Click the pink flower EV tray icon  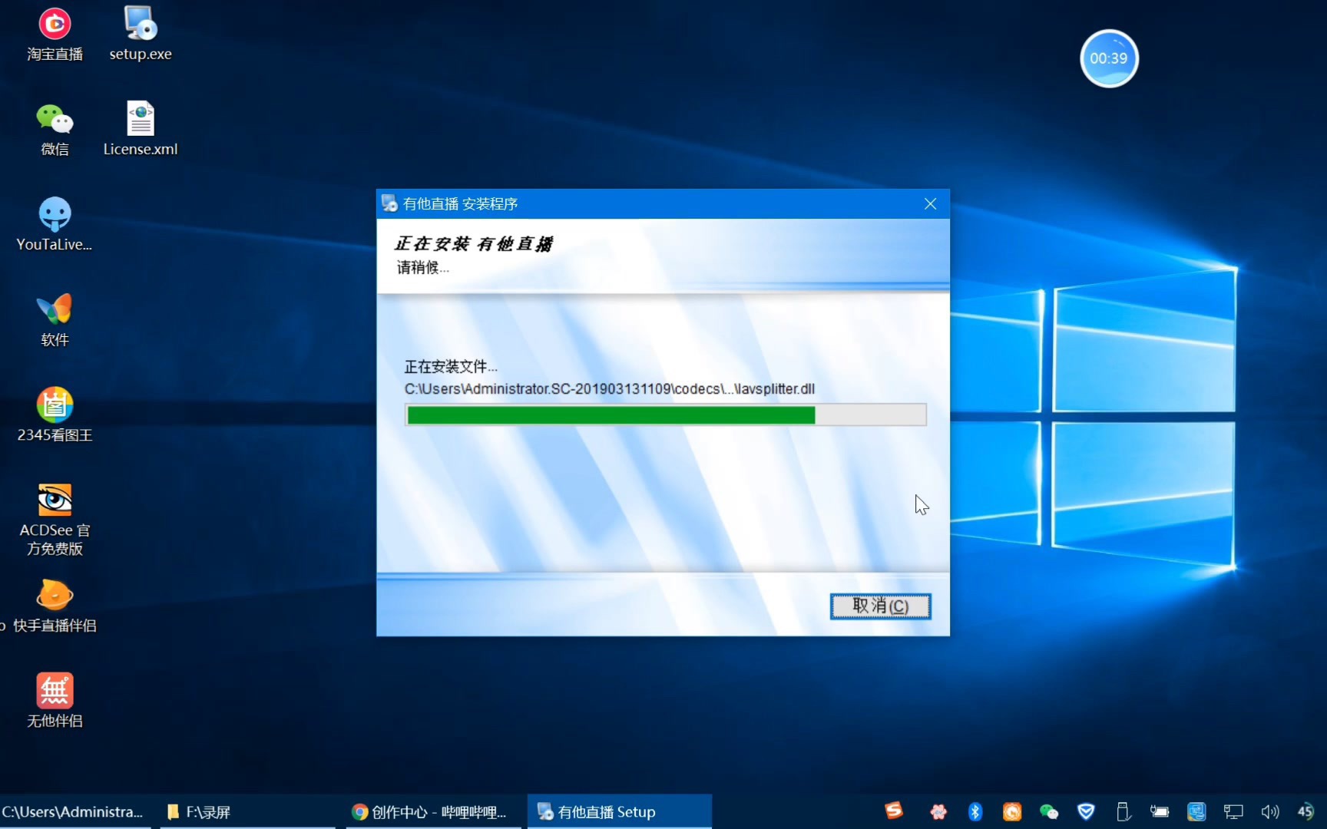pyautogui.click(x=938, y=811)
